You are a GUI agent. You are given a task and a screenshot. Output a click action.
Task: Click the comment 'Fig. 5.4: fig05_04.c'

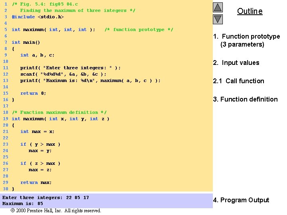[45, 4]
